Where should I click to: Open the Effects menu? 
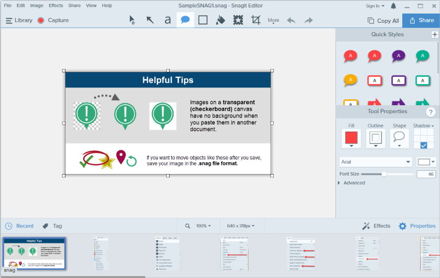pos(56,5)
